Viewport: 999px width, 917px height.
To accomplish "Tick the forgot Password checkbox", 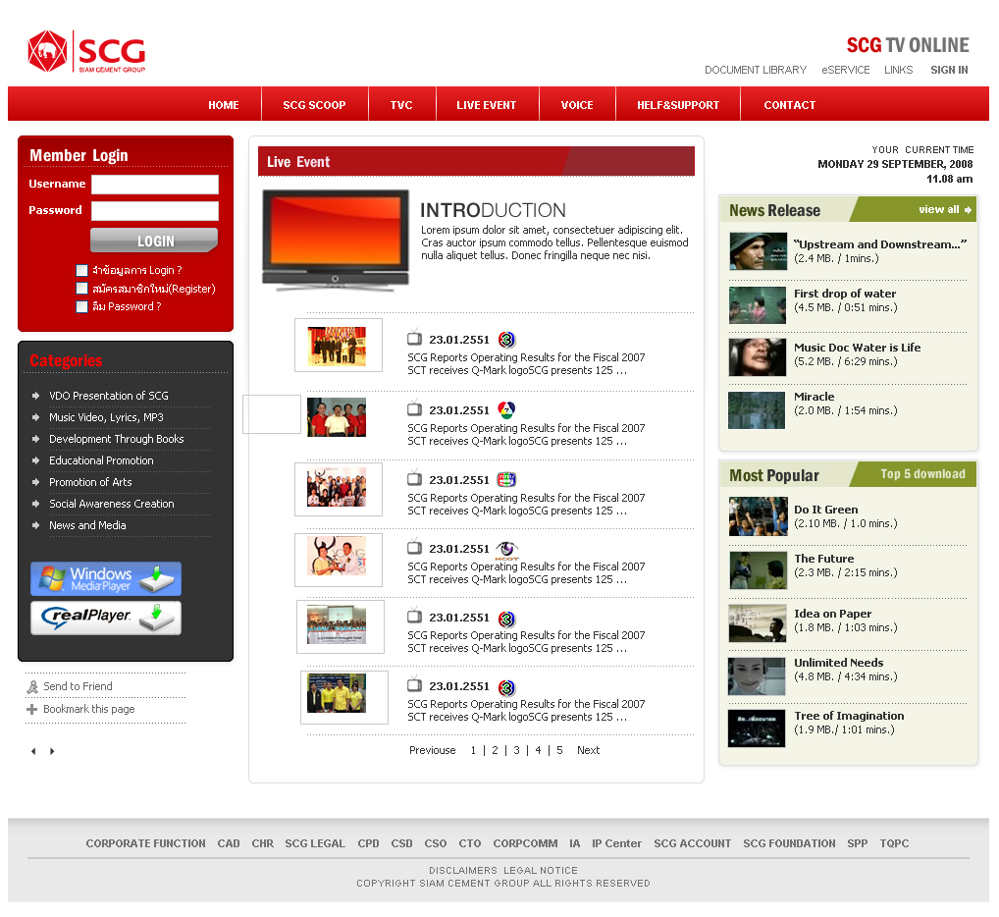I will [x=81, y=307].
